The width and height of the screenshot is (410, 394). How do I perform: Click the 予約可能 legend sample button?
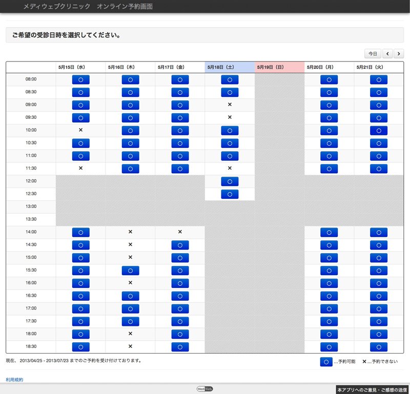(326, 362)
